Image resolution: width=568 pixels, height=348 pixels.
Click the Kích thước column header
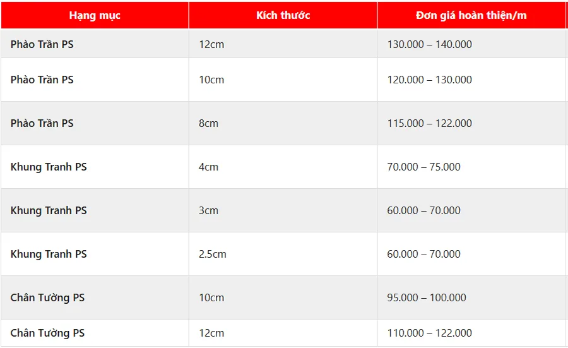point(283,15)
